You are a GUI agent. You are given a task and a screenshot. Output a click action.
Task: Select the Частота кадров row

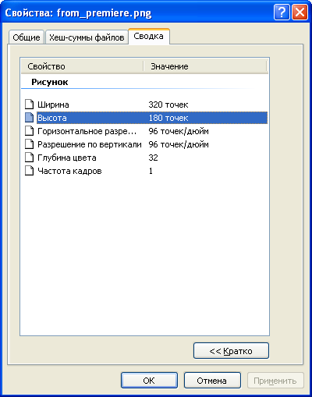tap(146, 171)
